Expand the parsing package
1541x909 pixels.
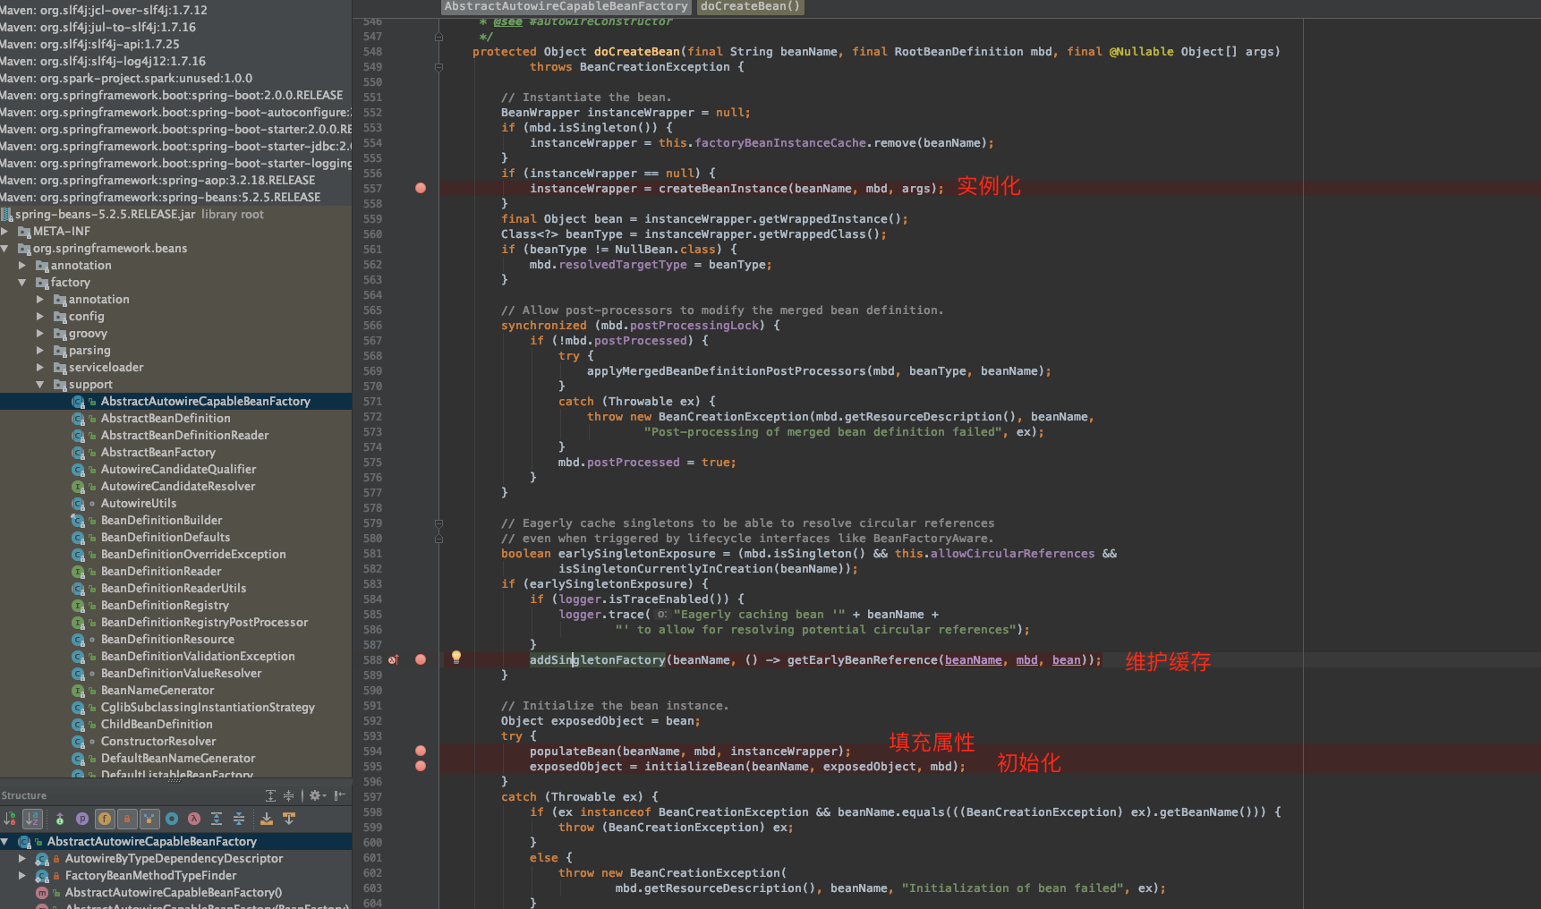click(x=40, y=350)
